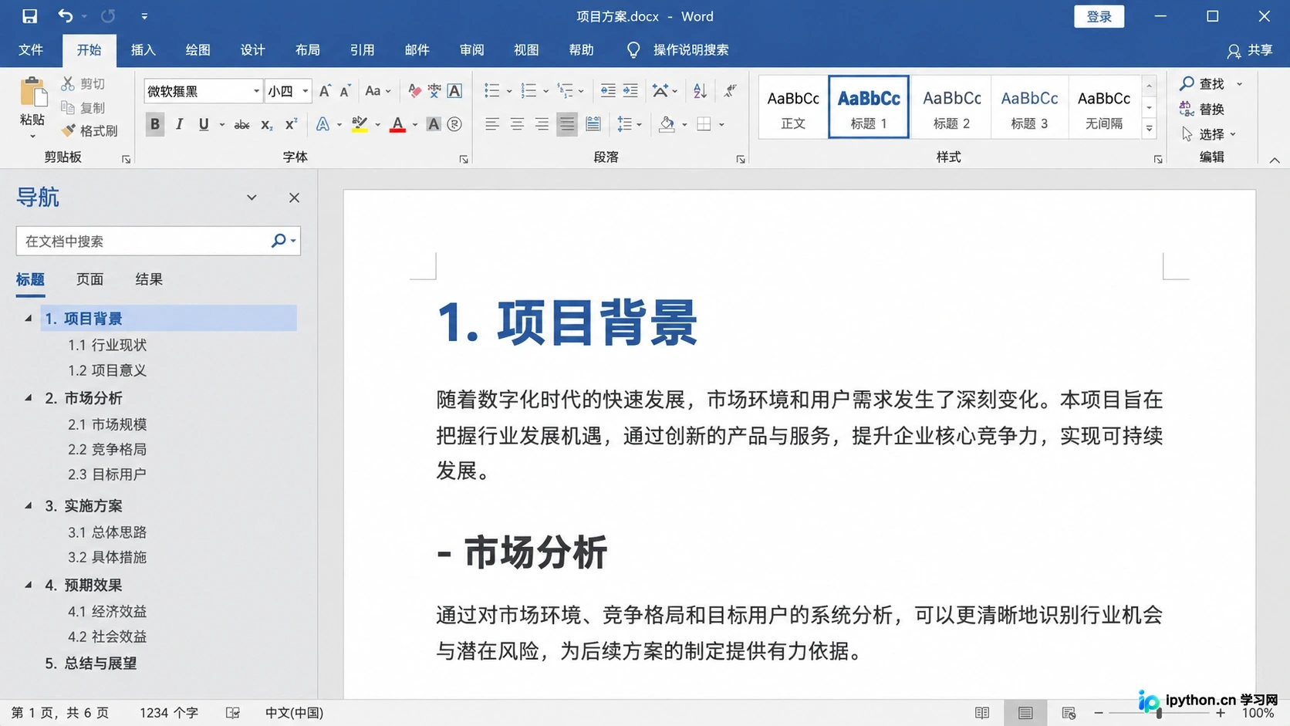
Task: Click the Format Painter (格式刷) button
Action: pos(90,131)
